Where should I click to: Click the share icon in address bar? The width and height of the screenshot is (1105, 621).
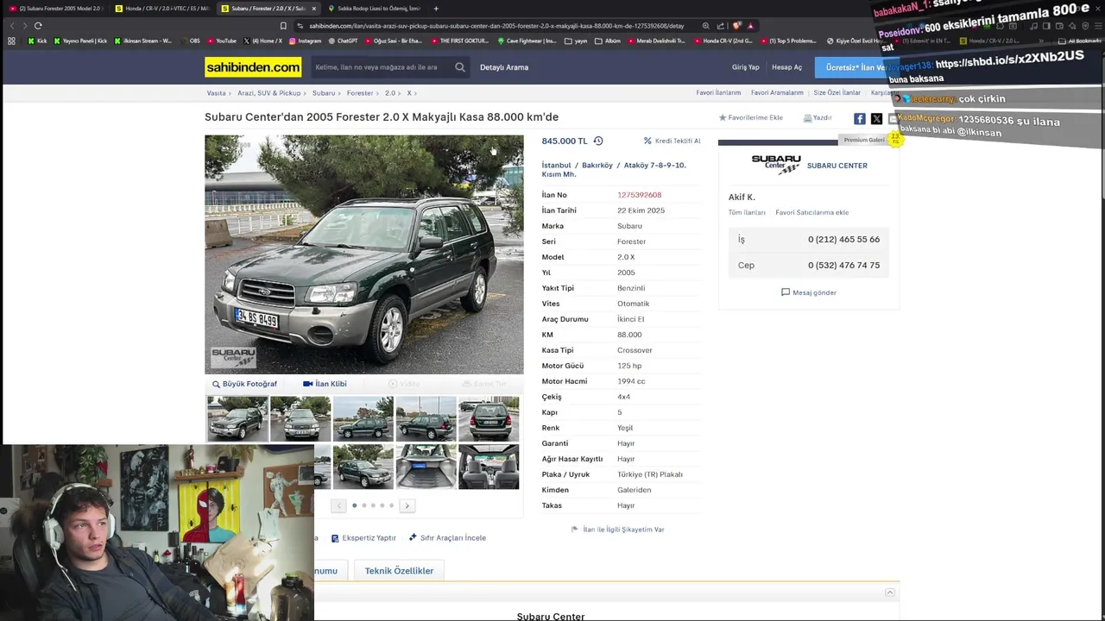pyautogui.click(x=721, y=26)
